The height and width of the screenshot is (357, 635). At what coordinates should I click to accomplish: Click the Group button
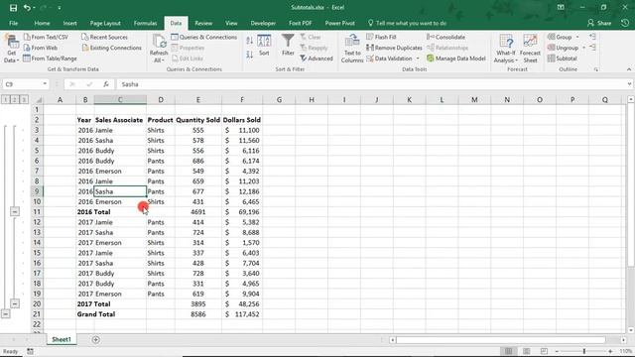(560, 37)
